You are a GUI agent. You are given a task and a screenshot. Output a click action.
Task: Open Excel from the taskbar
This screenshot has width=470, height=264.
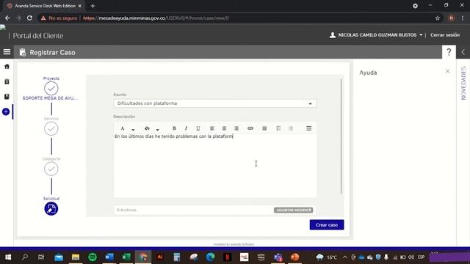[x=126, y=257]
